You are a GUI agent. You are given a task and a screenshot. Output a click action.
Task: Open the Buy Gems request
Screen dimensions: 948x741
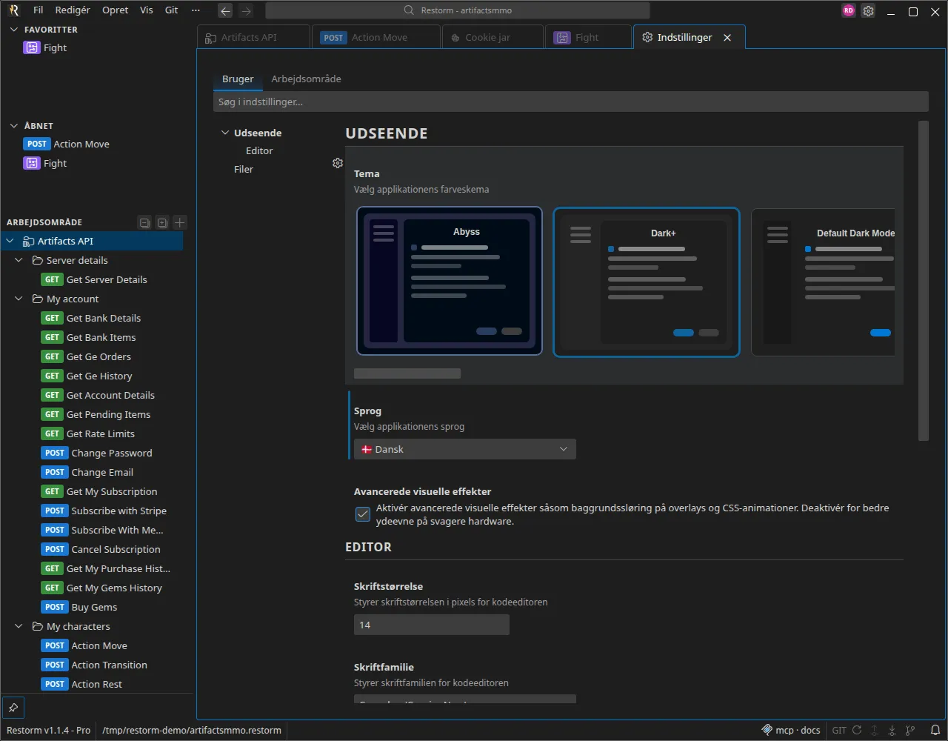pos(80,607)
